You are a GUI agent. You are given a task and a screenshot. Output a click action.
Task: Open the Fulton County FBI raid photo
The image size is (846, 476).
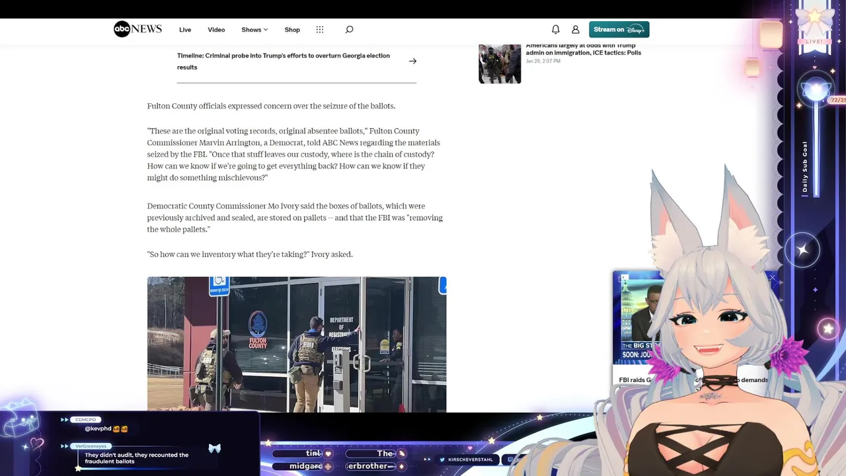297,344
